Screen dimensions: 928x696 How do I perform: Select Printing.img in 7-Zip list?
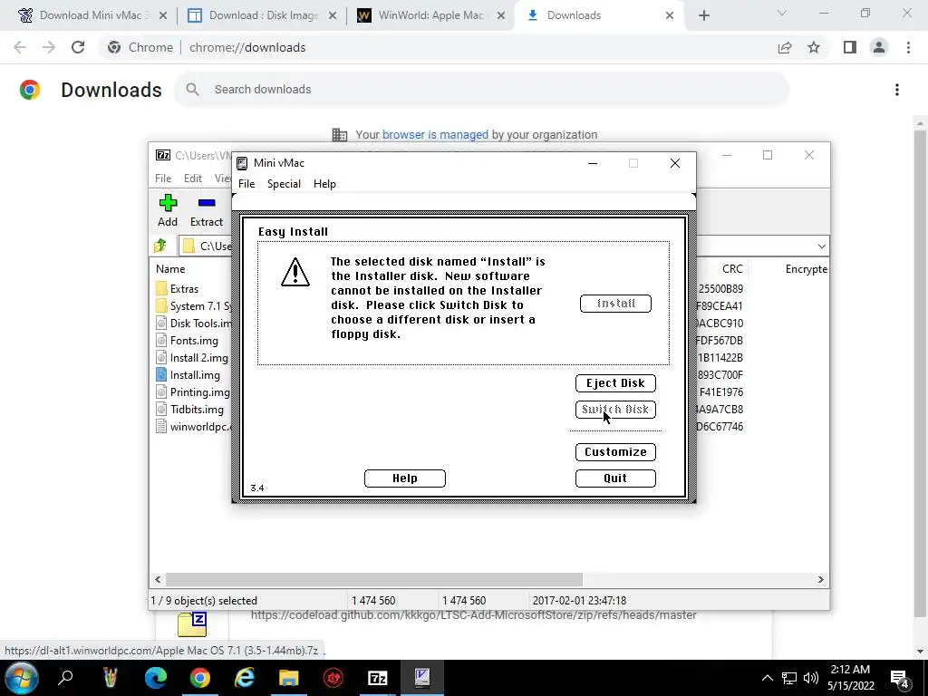[x=193, y=391]
